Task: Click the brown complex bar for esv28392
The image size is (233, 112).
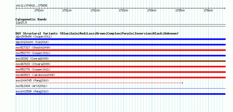Action: pyautogui.click(x=120, y=61)
